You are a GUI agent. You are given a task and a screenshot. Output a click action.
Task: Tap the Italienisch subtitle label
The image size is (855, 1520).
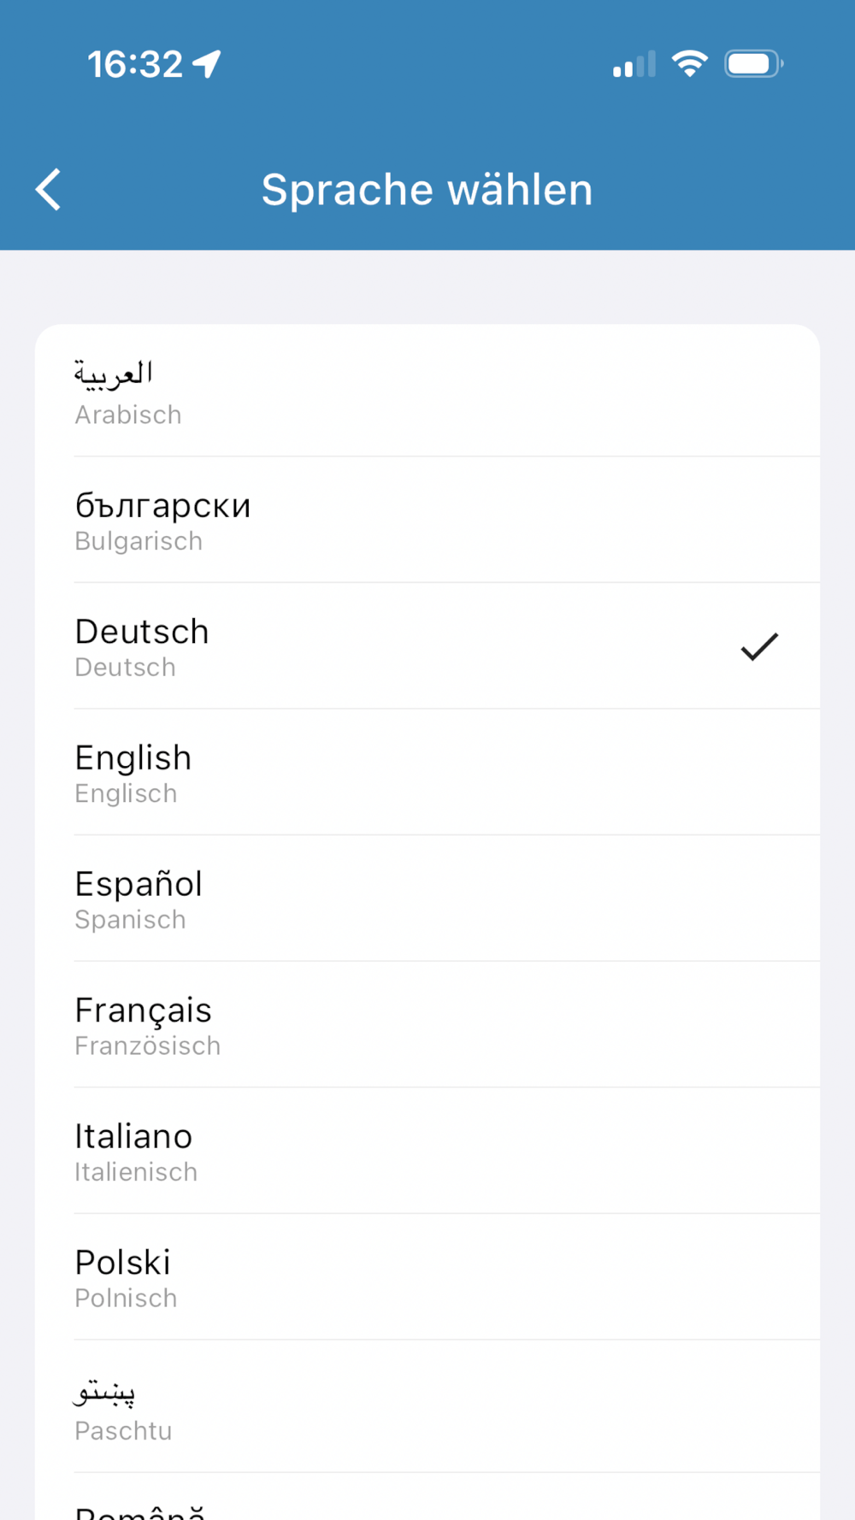(x=136, y=1172)
